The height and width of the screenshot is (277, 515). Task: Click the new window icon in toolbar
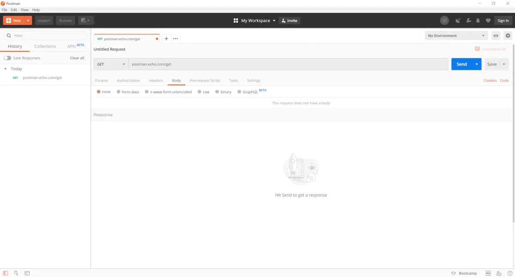click(x=86, y=21)
